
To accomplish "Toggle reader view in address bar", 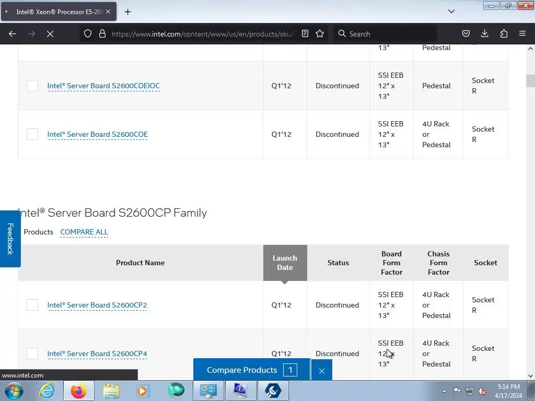I will (305, 34).
